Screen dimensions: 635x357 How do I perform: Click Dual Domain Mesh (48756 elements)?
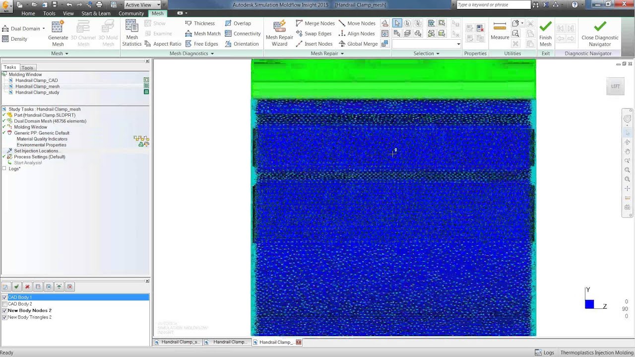tap(50, 121)
